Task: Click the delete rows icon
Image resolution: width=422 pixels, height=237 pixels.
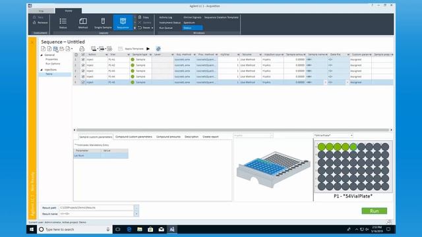Action: pyautogui.click(x=109, y=49)
